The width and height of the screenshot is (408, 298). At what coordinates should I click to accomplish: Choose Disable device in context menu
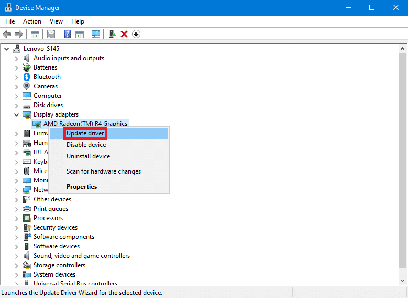109,145
